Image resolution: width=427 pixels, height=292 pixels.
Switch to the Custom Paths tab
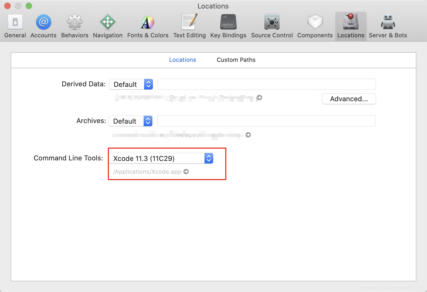coord(236,60)
